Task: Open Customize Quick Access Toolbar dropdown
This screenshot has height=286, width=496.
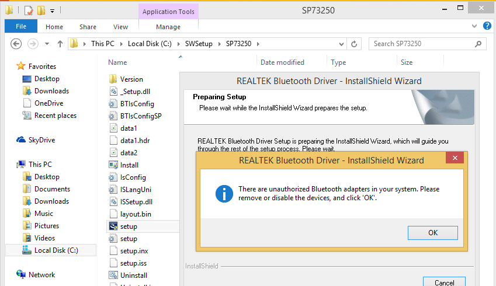Action: (52, 11)
